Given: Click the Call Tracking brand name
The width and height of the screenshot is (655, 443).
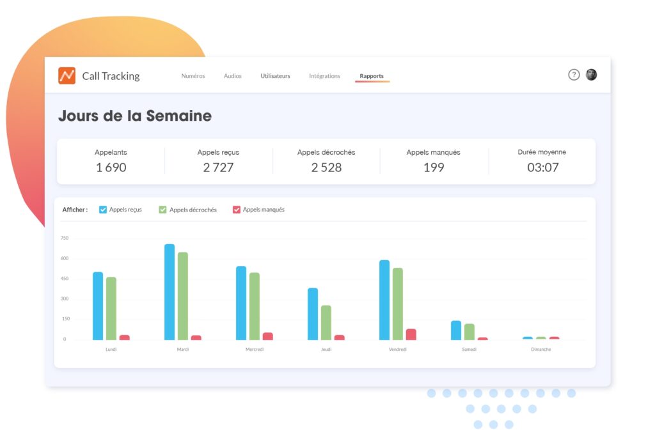Looking at the screenshot, I should 111,76.
